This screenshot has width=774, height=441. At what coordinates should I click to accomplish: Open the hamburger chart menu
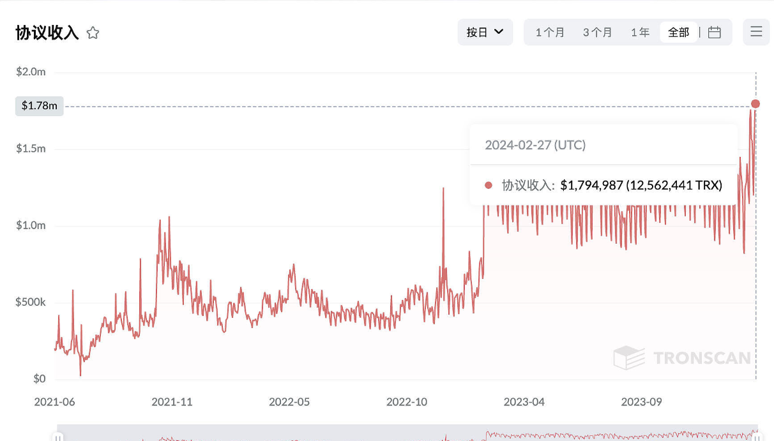756,32
